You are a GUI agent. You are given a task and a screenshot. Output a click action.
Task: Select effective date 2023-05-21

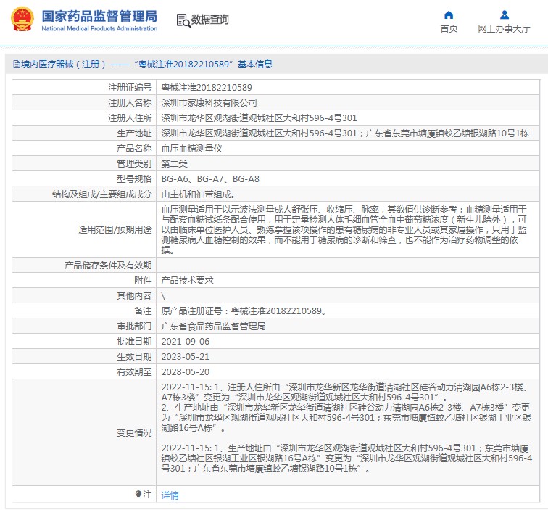pyautogui.click(x=186, y=357)
